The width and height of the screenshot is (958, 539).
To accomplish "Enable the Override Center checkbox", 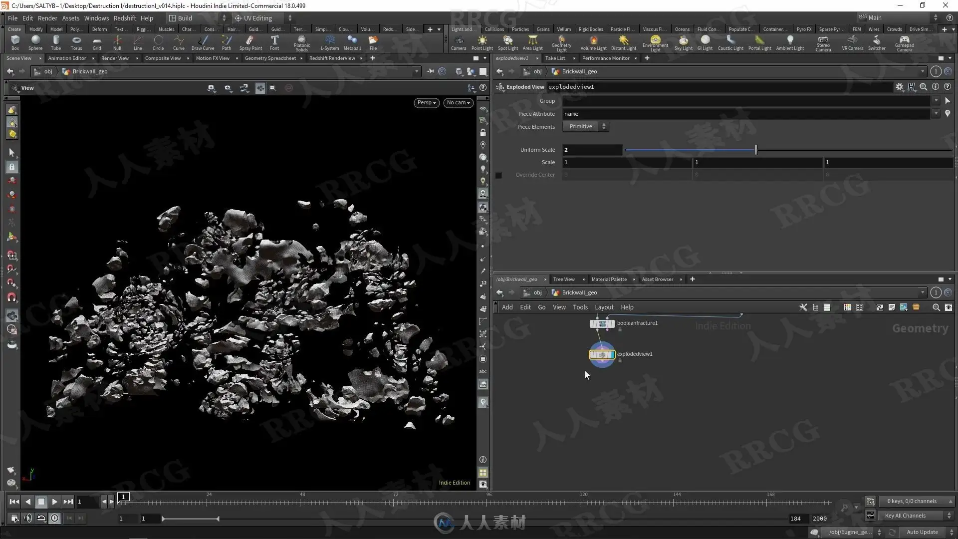I will coord(498,175).
